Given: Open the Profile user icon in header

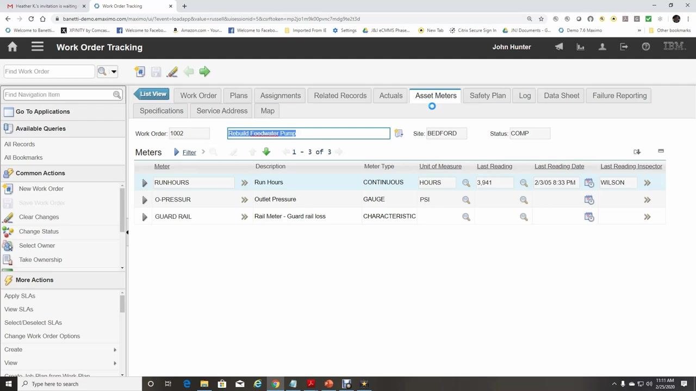Looking at the screenshot, I should point(602,47).
